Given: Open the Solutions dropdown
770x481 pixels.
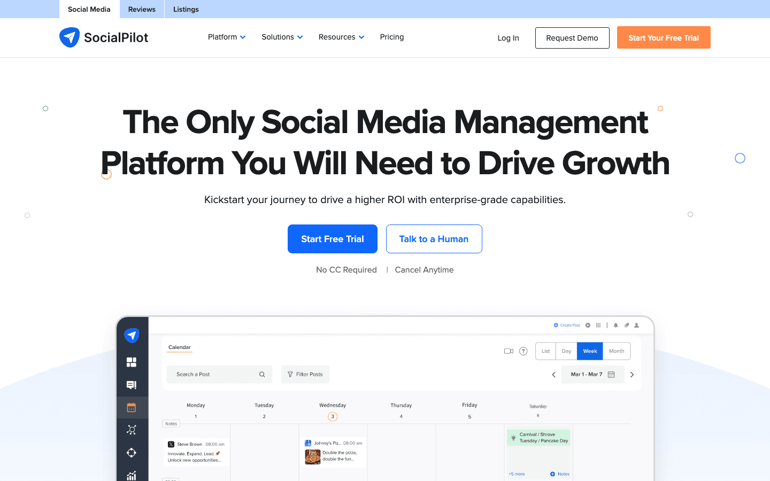Looking at the screenshot, I should coord(282,37).
